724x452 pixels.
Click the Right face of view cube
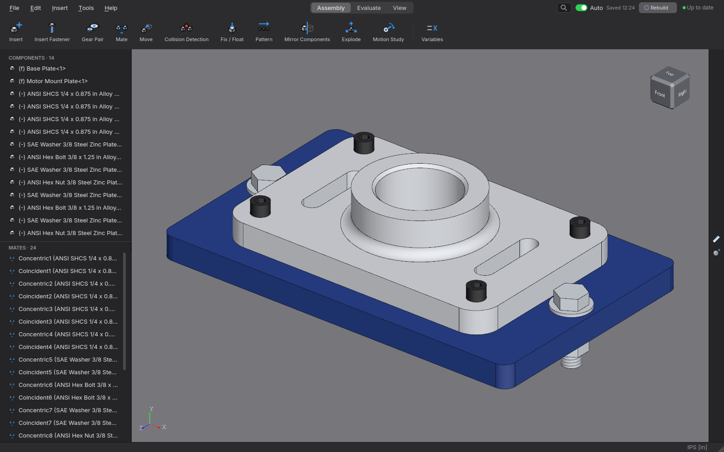(682, 93)
